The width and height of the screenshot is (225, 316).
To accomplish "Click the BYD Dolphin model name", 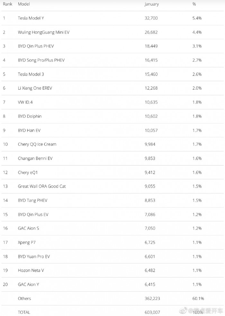I will 30,116.
